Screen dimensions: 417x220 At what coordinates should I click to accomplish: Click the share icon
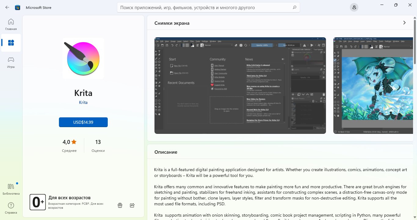coord(132,205)
